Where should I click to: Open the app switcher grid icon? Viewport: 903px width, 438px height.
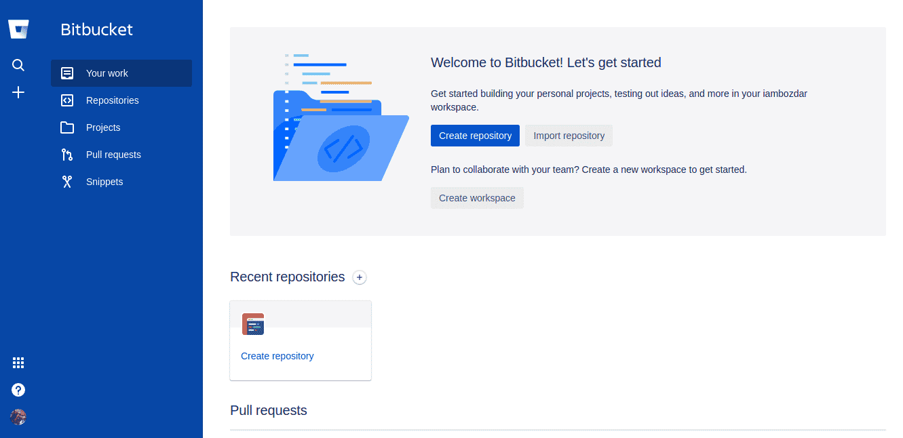click(18, 363)
